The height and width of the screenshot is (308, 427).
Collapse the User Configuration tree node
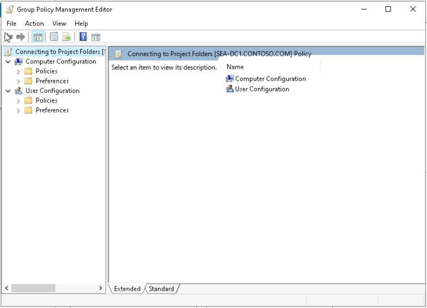point(8,91)
